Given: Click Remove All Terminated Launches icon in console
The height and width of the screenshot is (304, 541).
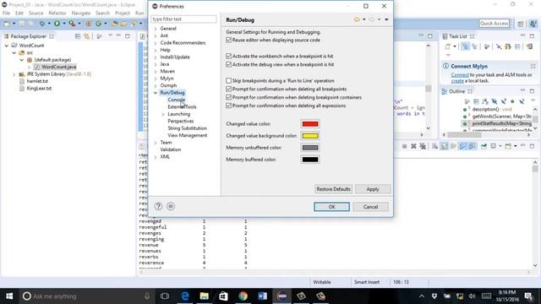Looking at the screenshot, I should 423,146.
